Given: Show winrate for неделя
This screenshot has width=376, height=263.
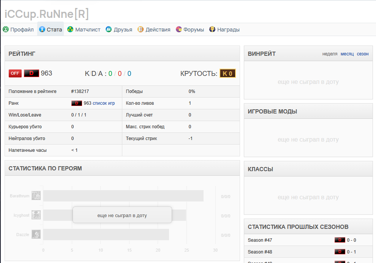Looking at the screenshot, I should 330,54.
